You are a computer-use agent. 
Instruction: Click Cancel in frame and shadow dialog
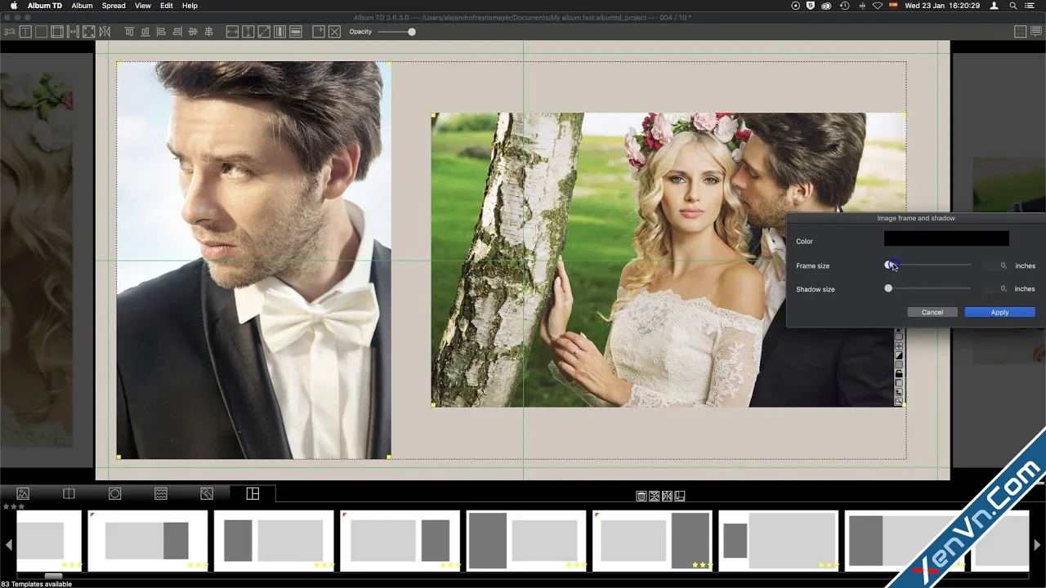click(x=932, y=312)
